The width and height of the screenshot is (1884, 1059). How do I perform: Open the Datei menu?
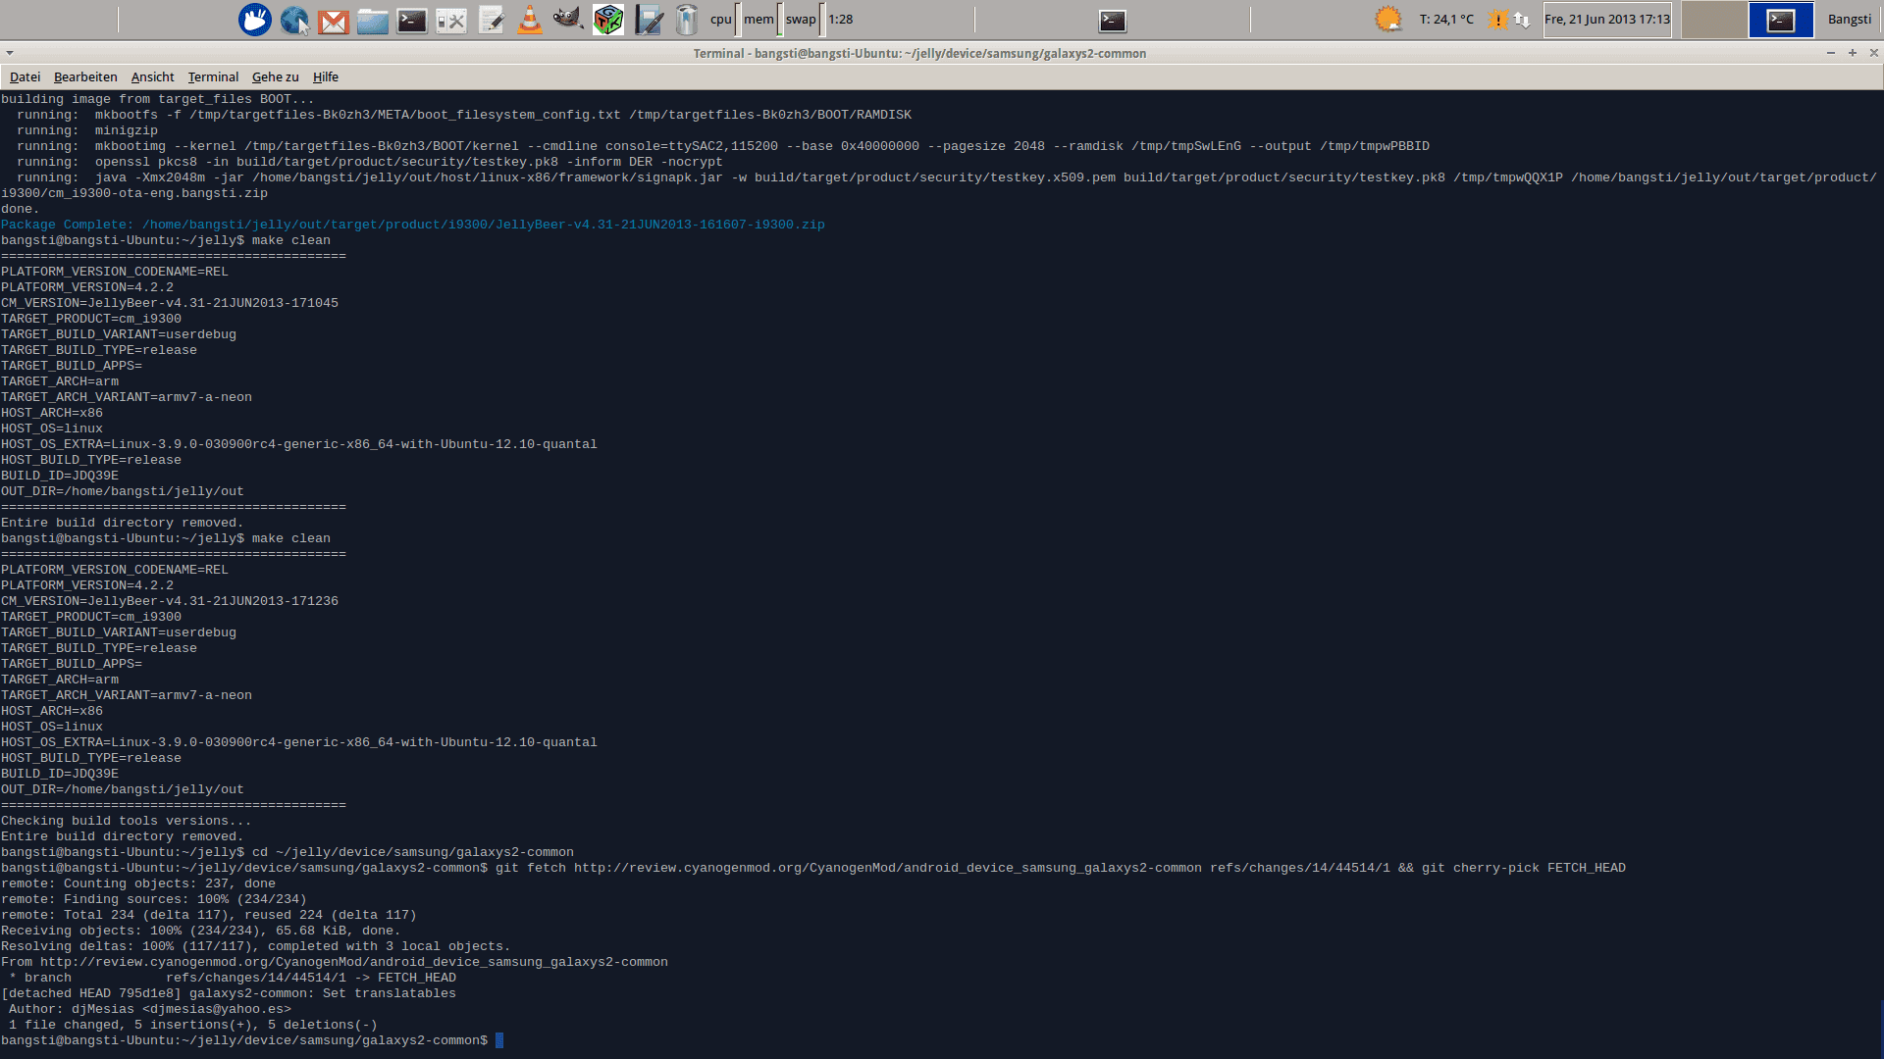click(26, 76)
